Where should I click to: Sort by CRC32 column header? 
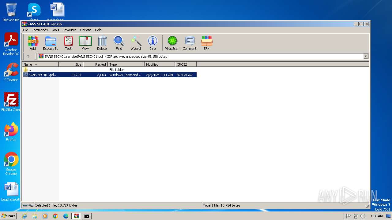coord(186,64)
